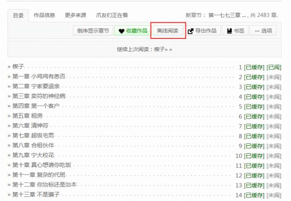The width and height of the screenshot is (291, 201).
Task: Open the 爪友们正在看 tab
Action: [112, 15]
